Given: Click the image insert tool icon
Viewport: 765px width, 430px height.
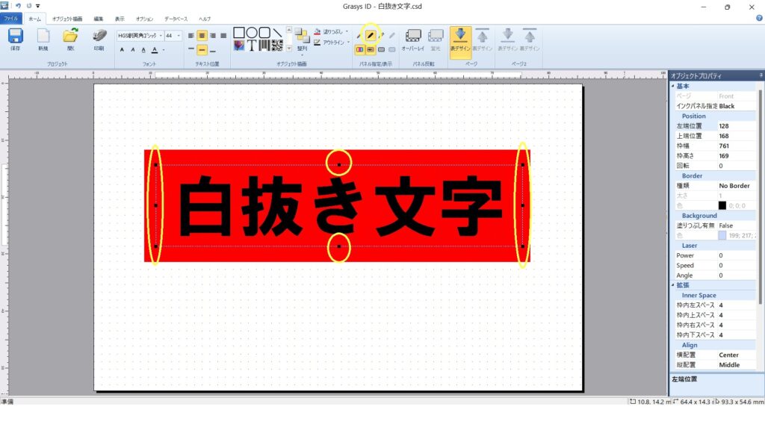Looking at the screenshot, I should (x=239, y=46).
